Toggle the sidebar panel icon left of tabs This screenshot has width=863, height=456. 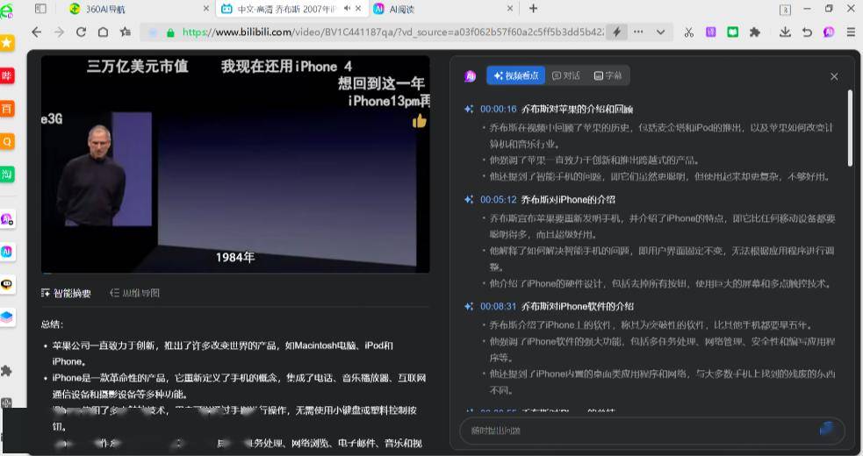click(x=40, y=8)
